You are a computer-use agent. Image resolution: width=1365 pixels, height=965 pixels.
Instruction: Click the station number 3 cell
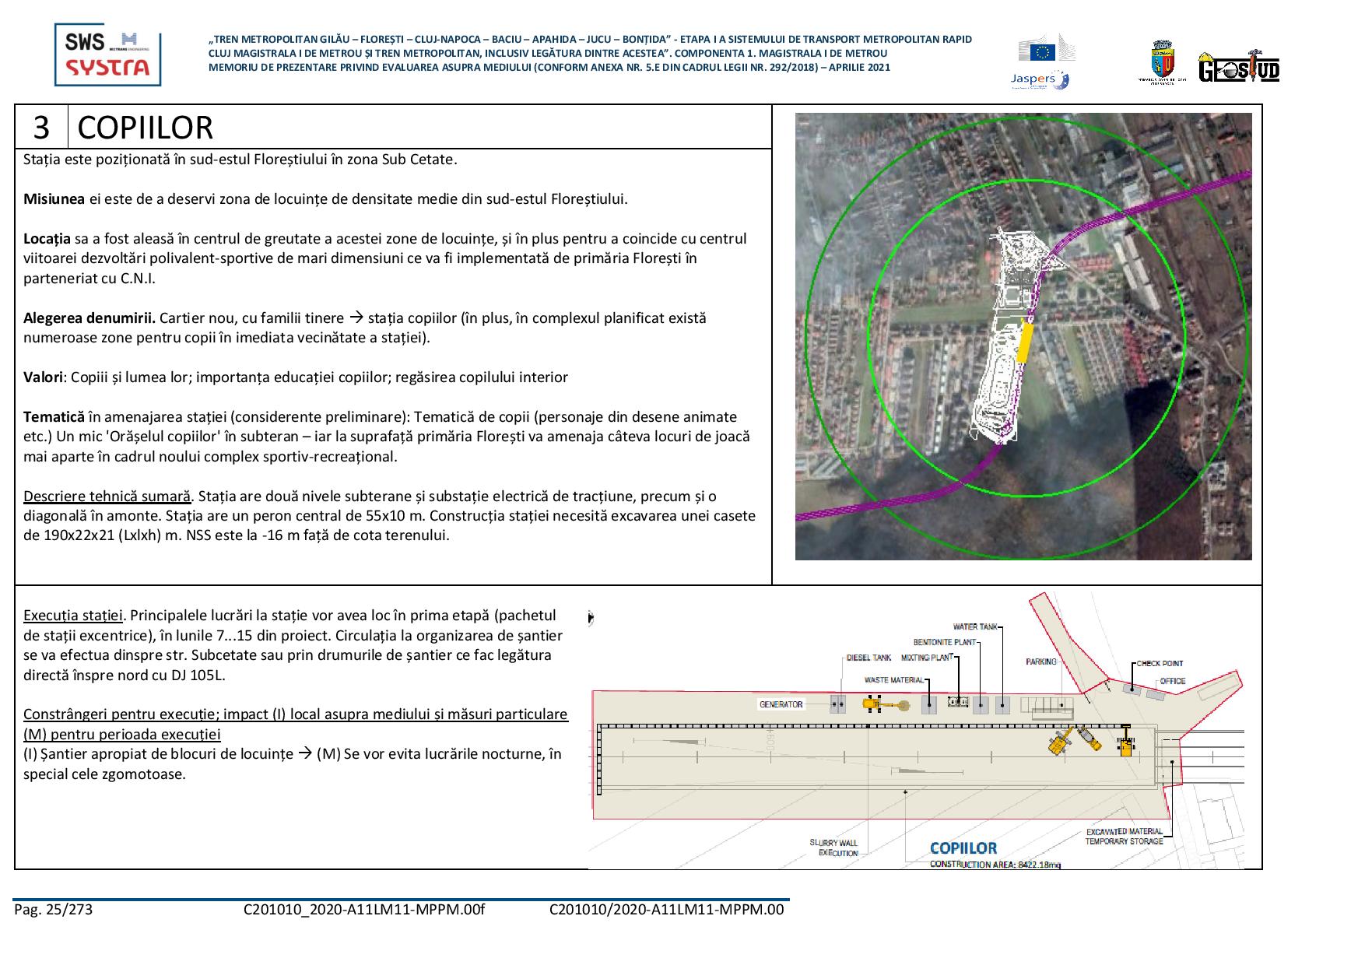pos(41,128)
